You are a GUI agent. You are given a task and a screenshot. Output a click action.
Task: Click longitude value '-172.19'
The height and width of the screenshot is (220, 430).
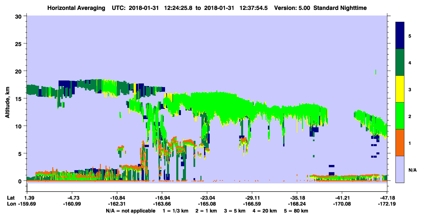pos(387,204)
